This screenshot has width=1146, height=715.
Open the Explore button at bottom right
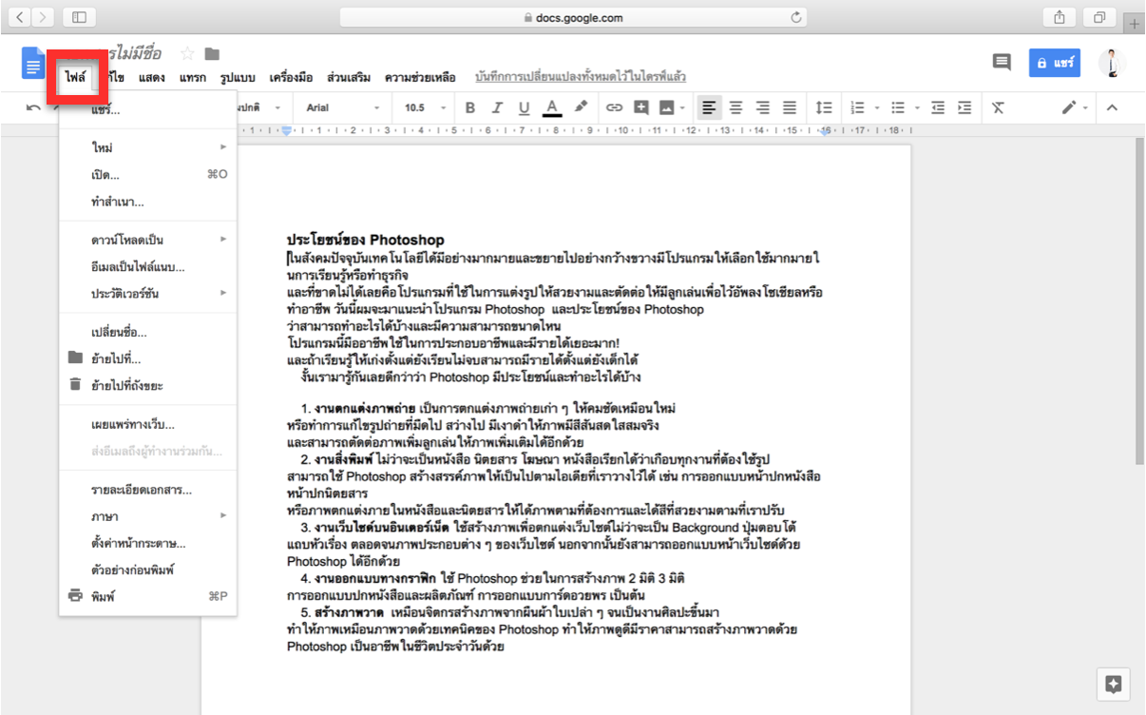[1114, 686]
